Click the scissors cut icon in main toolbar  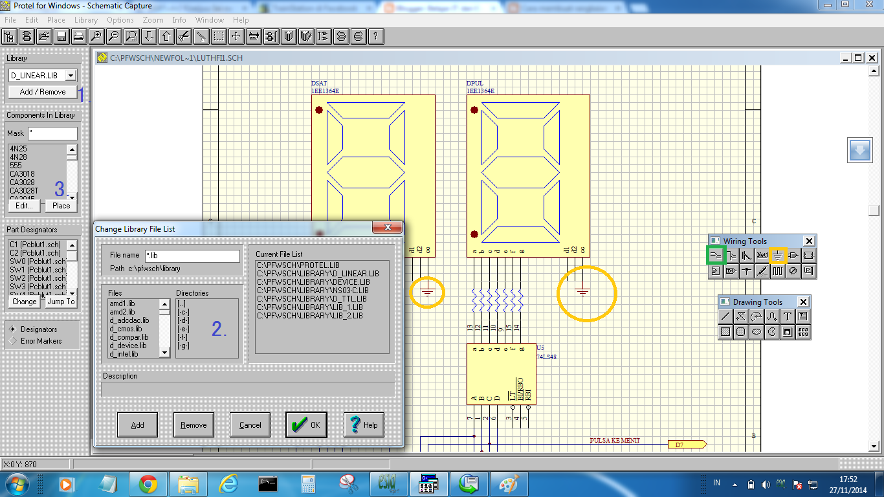point(184,36)
